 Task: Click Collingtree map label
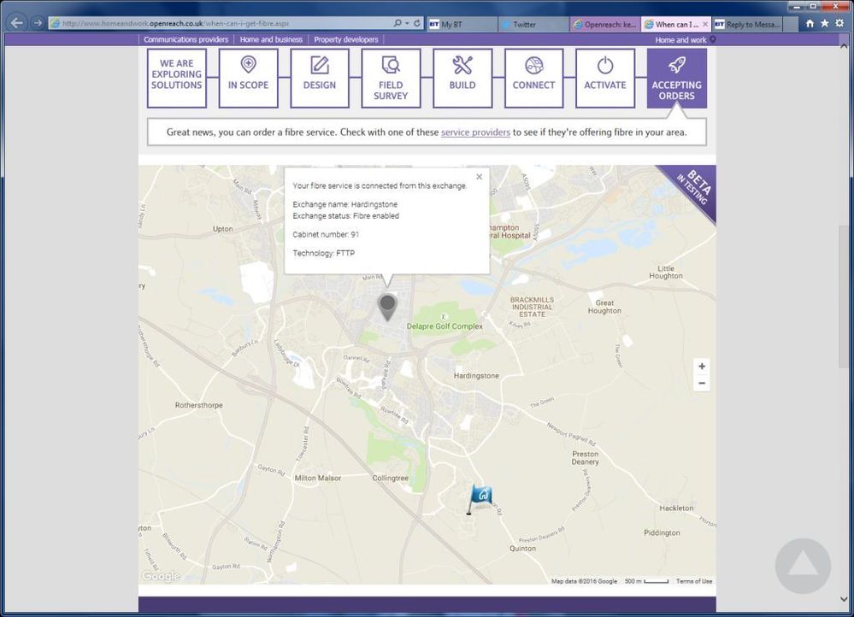tap(390, 479)
